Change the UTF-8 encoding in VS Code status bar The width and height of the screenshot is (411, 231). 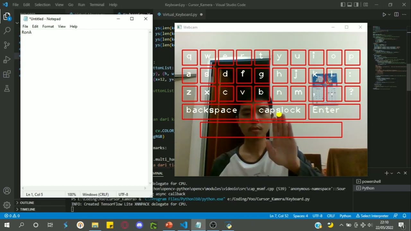click(318, 216)
